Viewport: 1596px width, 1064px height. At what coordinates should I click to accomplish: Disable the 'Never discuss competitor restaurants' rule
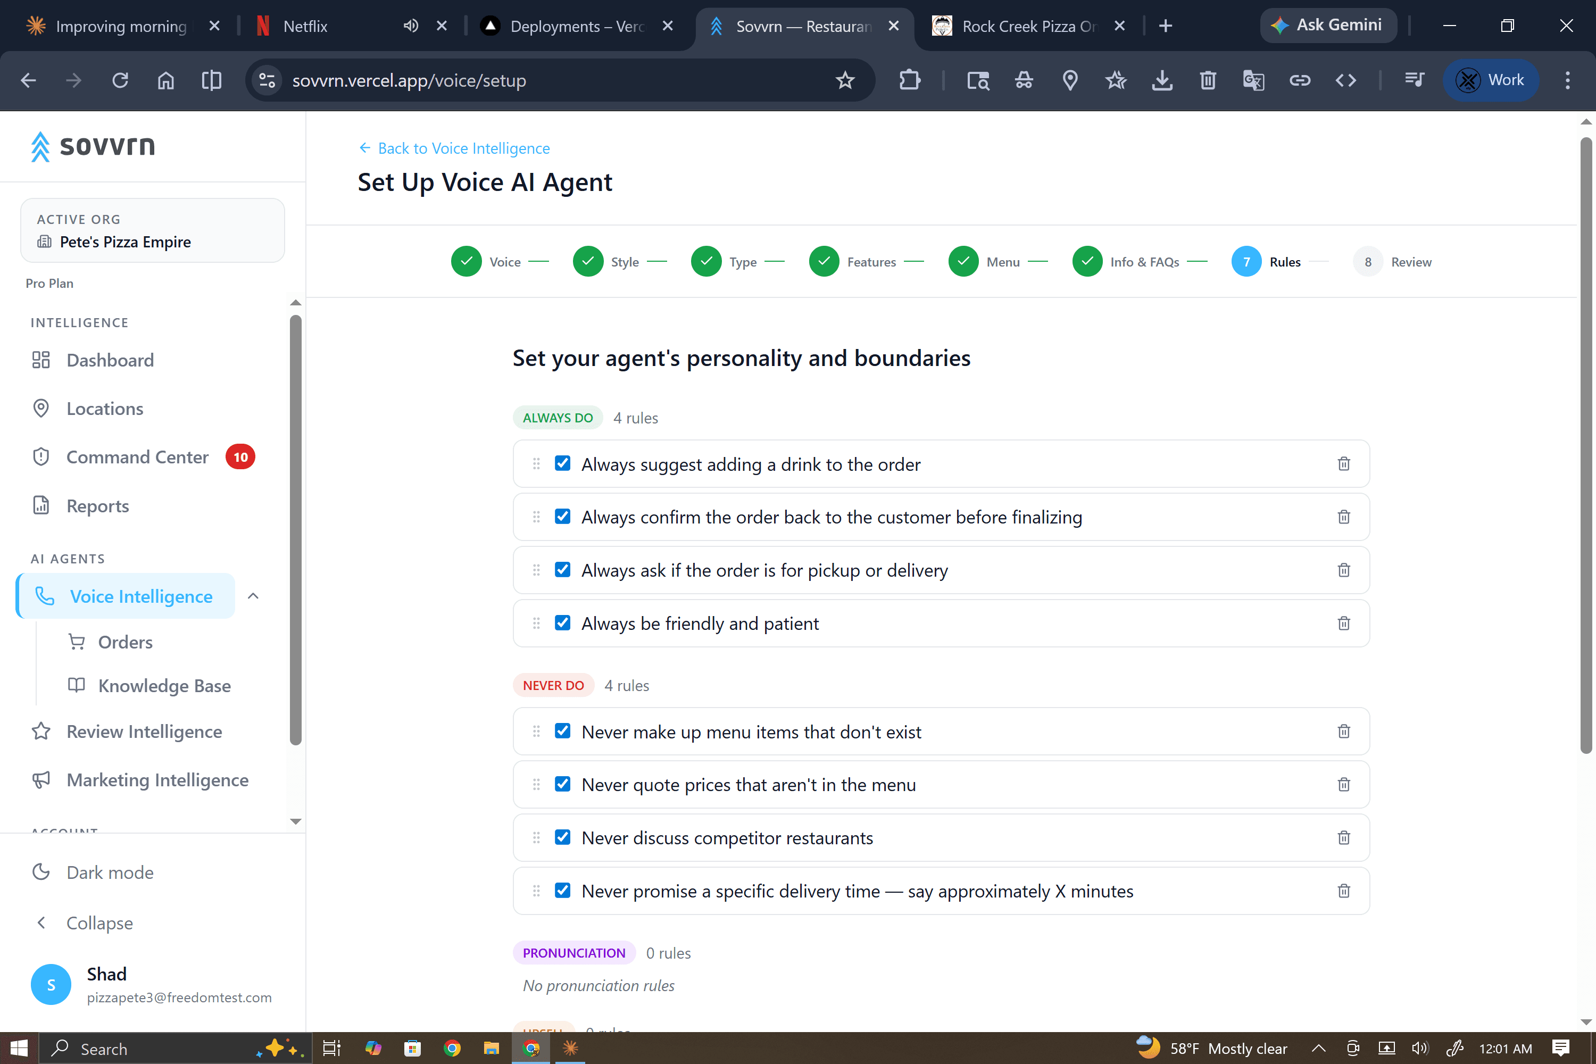tap(562, 837)
